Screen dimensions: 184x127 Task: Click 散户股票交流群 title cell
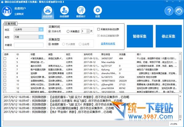coord(38,69)
